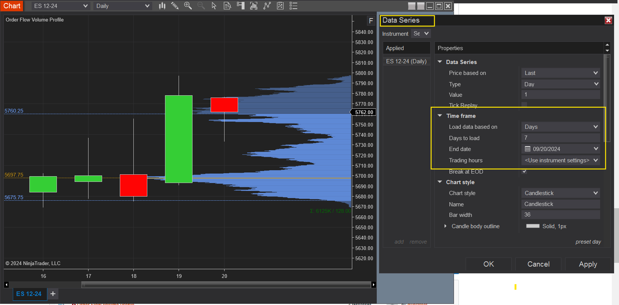Click the Days to load field

pos(561,138)
